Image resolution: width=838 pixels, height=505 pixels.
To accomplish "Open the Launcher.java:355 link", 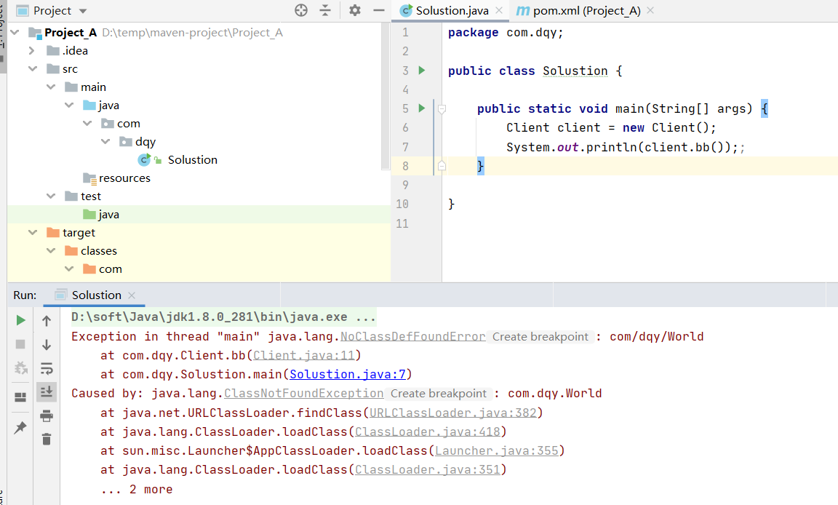I will [497, 451].
